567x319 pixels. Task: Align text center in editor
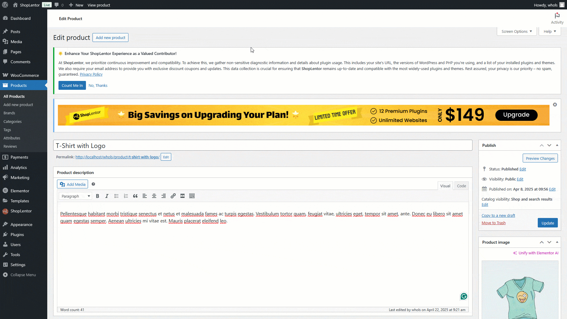click(154, 196)
